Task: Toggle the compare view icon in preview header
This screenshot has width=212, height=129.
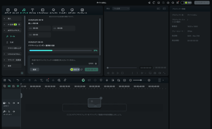Action: coord(158,9)
